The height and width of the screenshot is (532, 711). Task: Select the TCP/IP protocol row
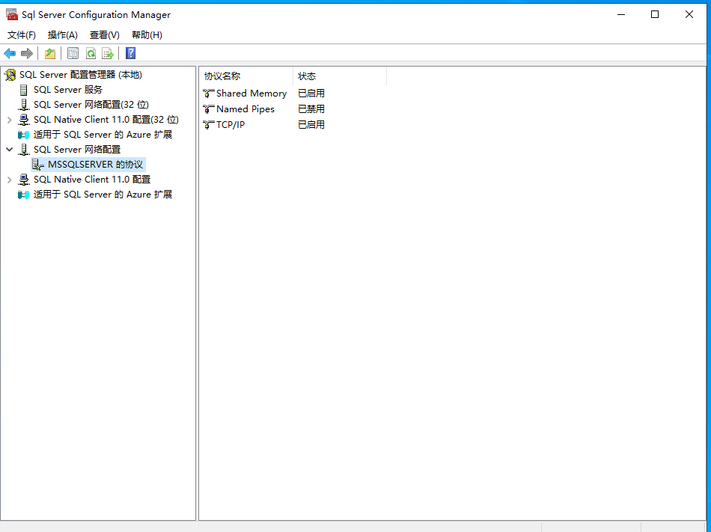pos(231,125)
